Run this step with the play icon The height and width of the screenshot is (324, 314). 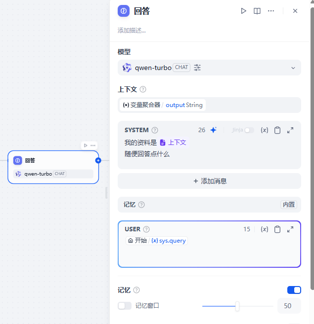point(243,11)
